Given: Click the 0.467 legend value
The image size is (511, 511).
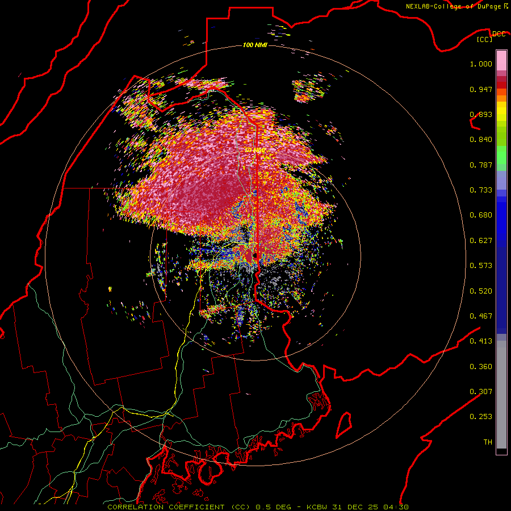Looking at the screenshot, I should tap(481, 316).
